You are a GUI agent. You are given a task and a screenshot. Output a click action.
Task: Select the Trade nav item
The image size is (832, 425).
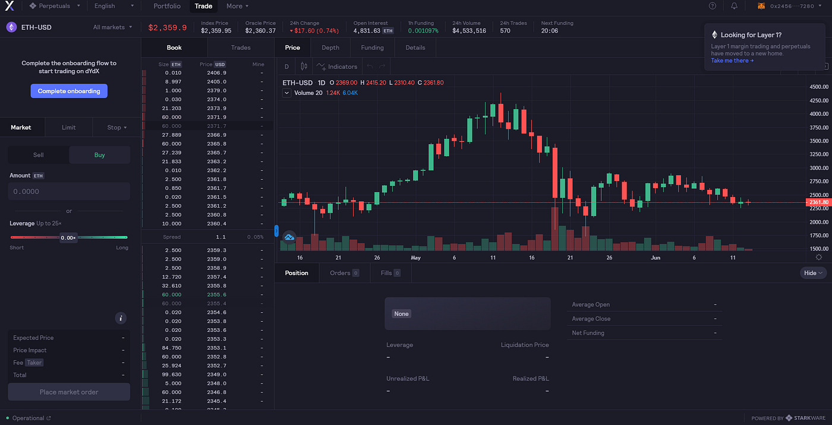coord(203,6)
